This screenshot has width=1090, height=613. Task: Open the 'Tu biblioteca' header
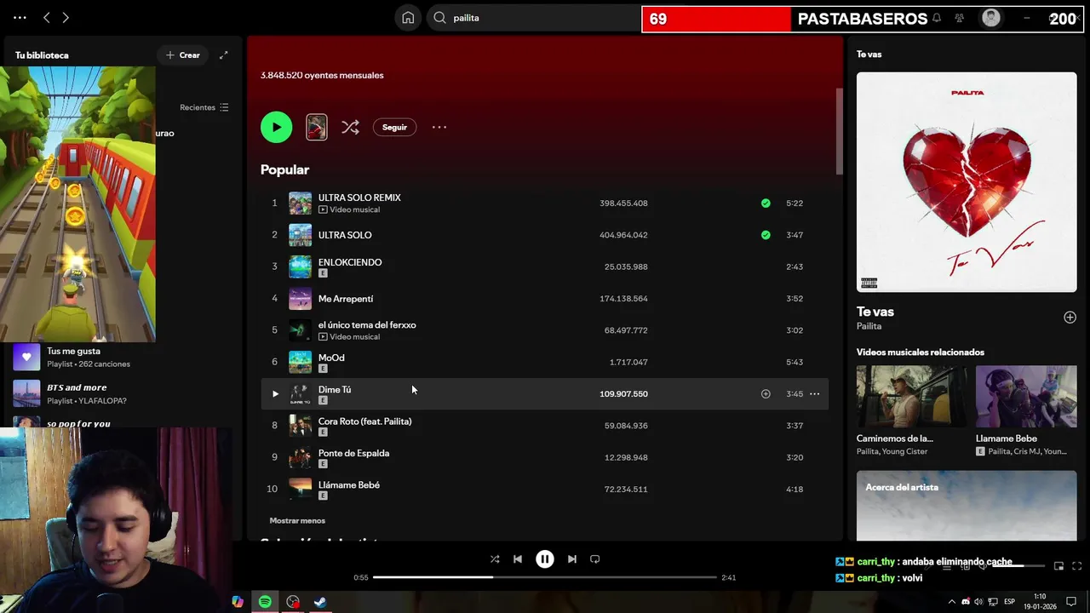point(42,54)
